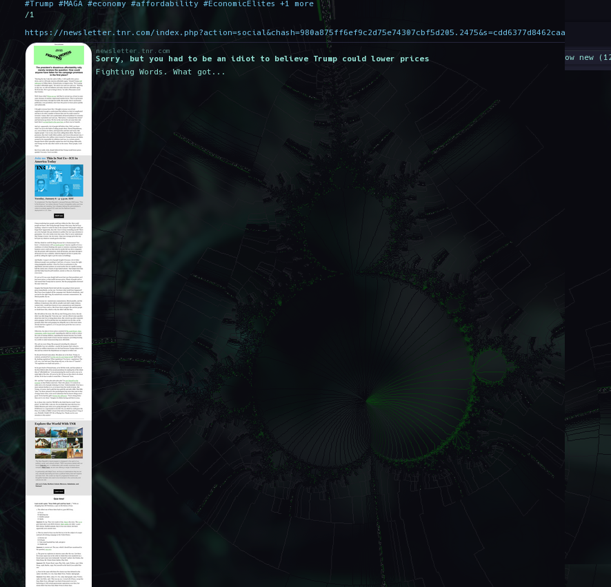Click the RSVP now button
This screenshot has height=587, width=611.
pyautogui.click(x=59, y=216)
